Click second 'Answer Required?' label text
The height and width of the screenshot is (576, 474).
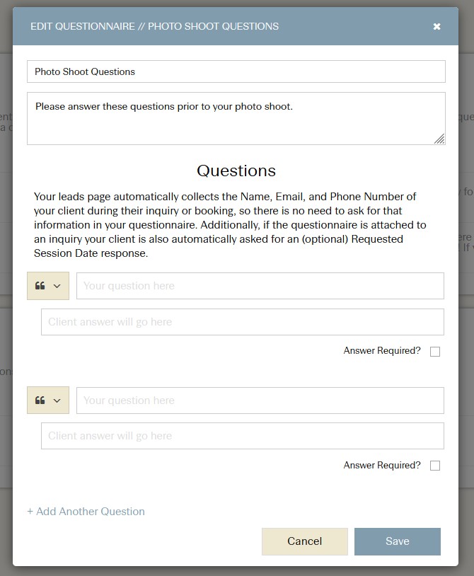pos(382,465)
